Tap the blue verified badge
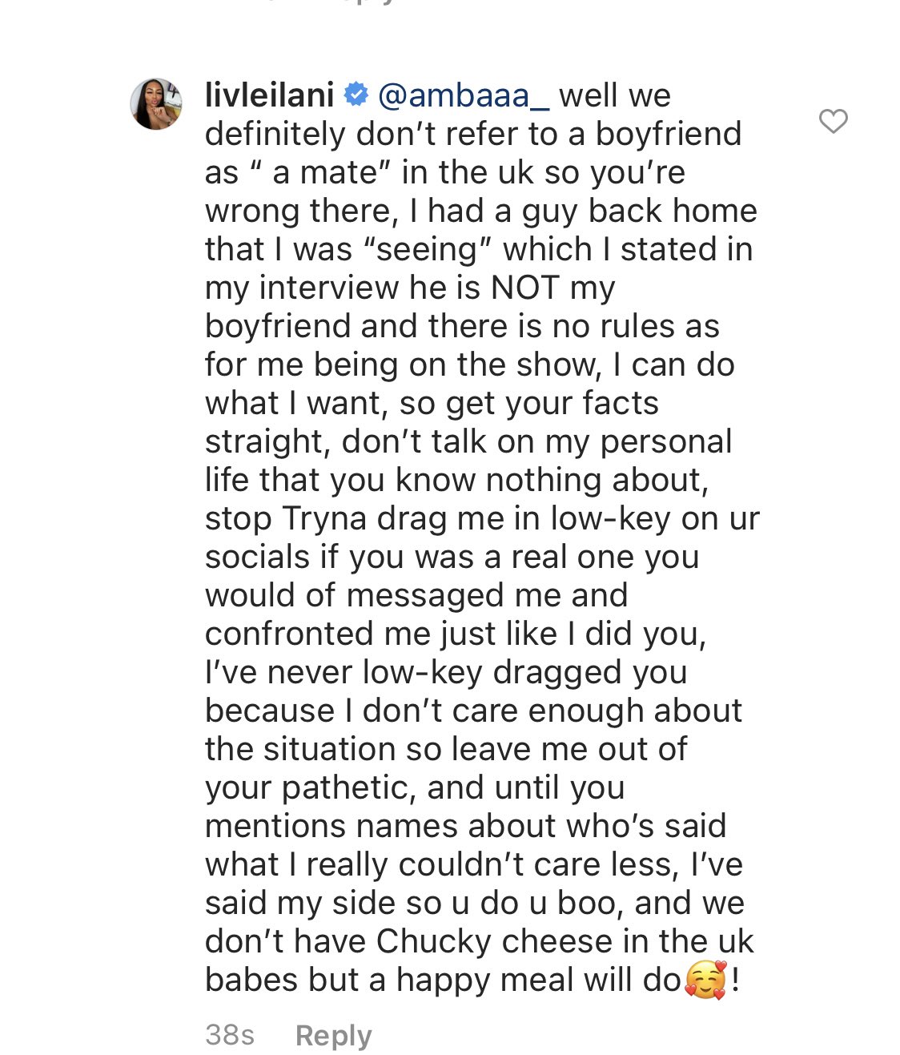 pyautogui.click(x=356, y=95)
